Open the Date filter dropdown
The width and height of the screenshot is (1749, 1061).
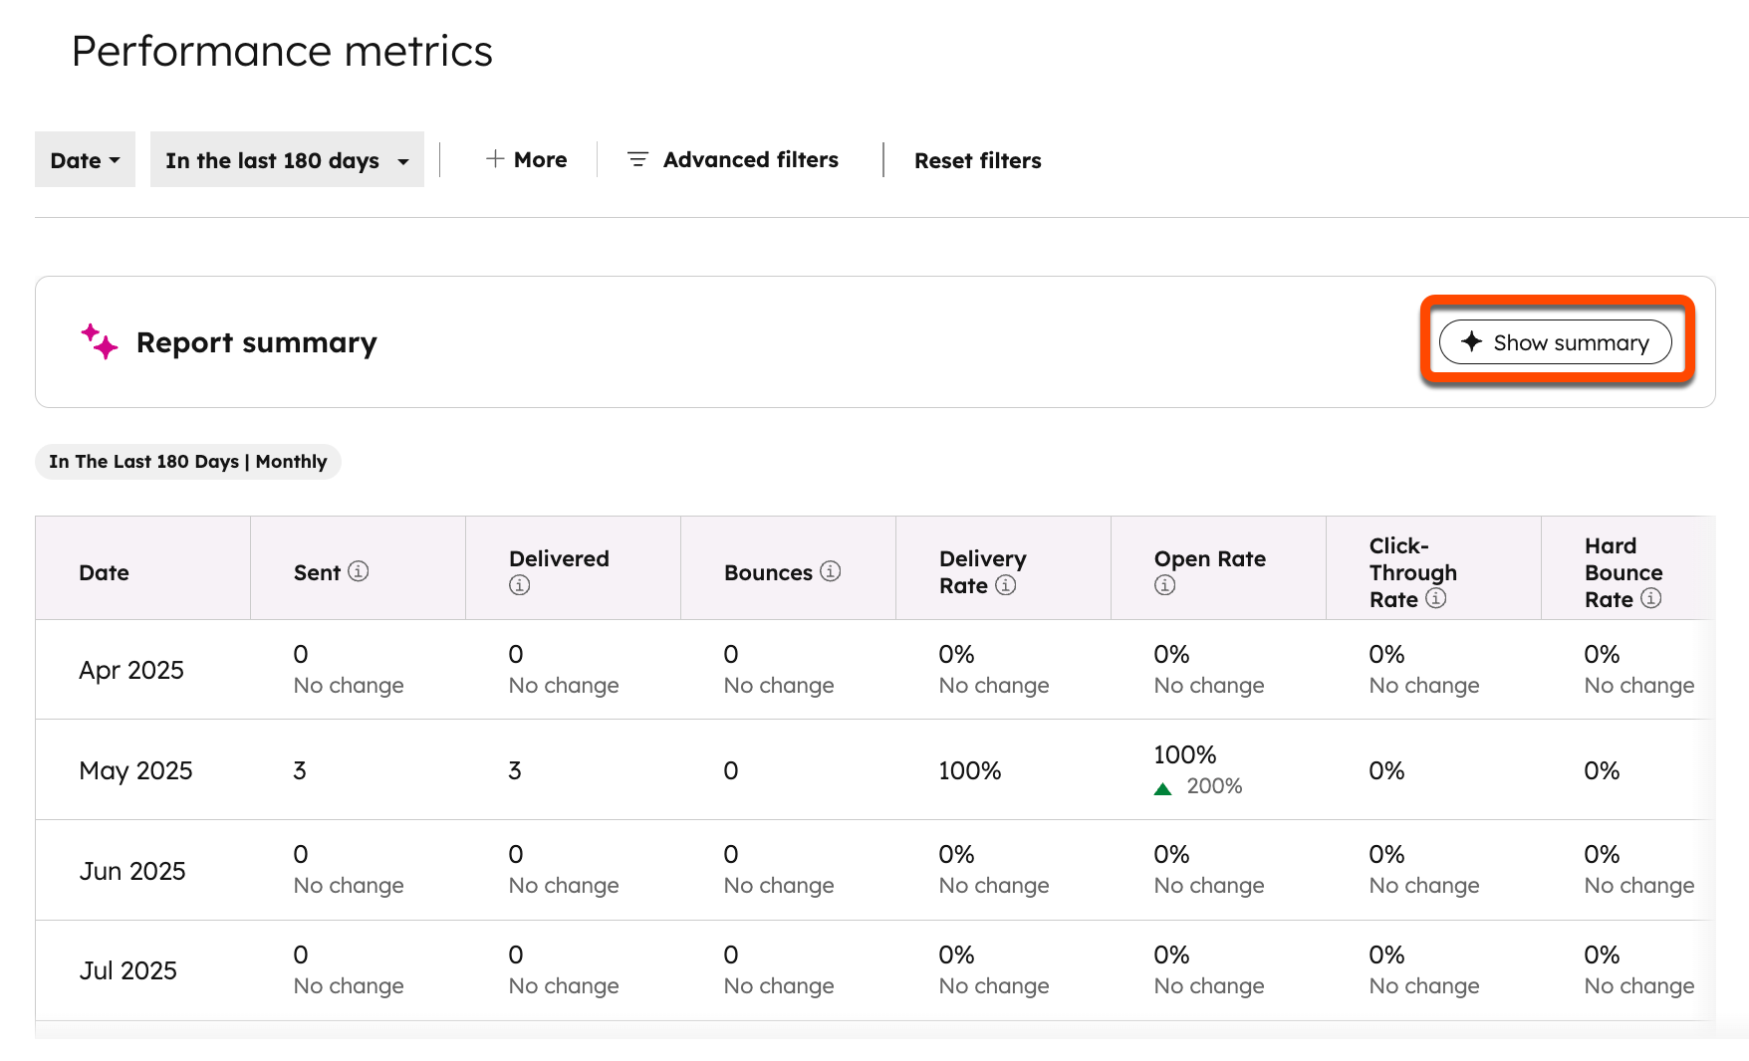click(85, 160)
